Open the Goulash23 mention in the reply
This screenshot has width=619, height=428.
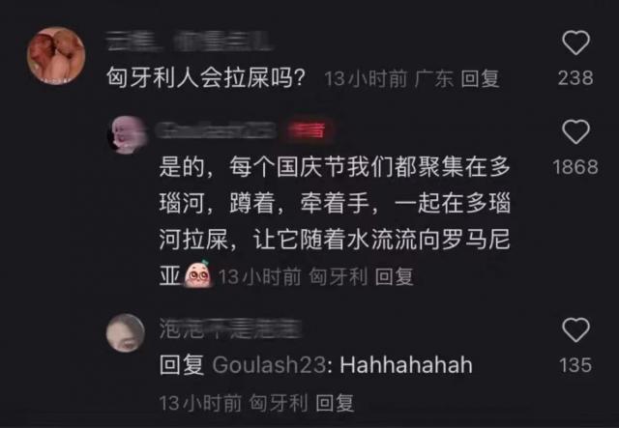click(269, 365)
